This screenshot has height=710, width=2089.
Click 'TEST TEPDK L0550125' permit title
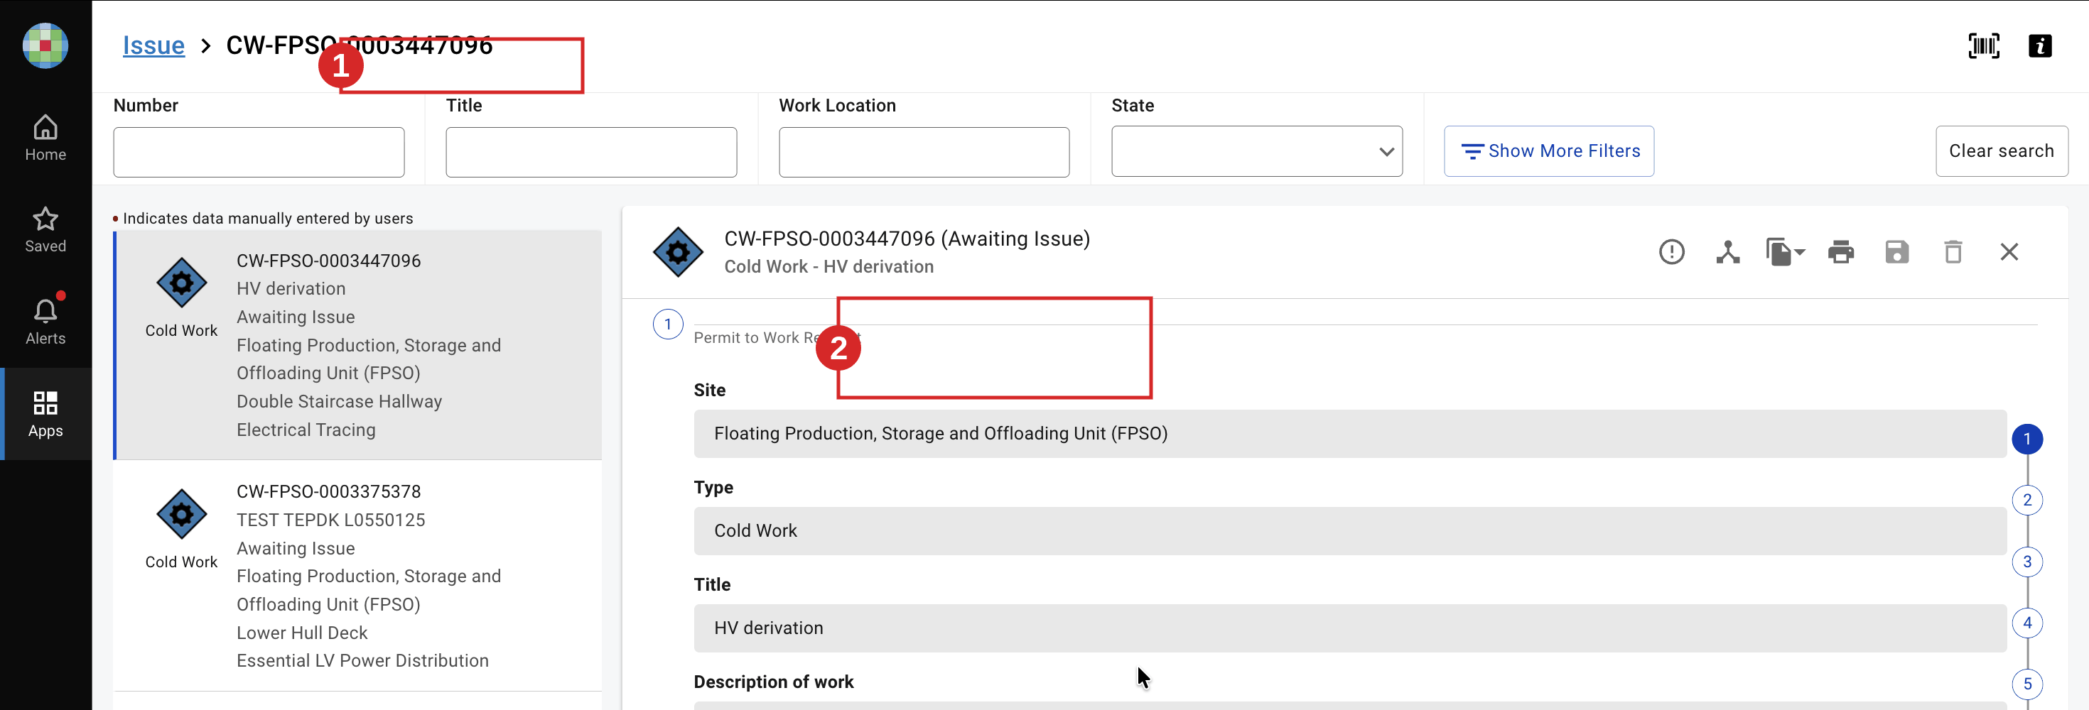331,520
